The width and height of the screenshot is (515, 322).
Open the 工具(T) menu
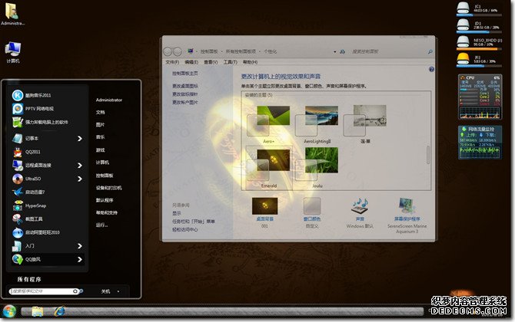[x=229, y=61]
